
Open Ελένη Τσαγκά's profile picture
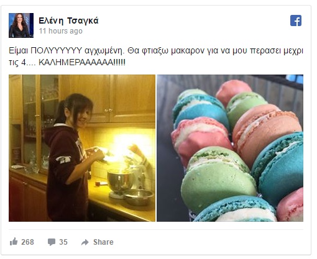21,25
